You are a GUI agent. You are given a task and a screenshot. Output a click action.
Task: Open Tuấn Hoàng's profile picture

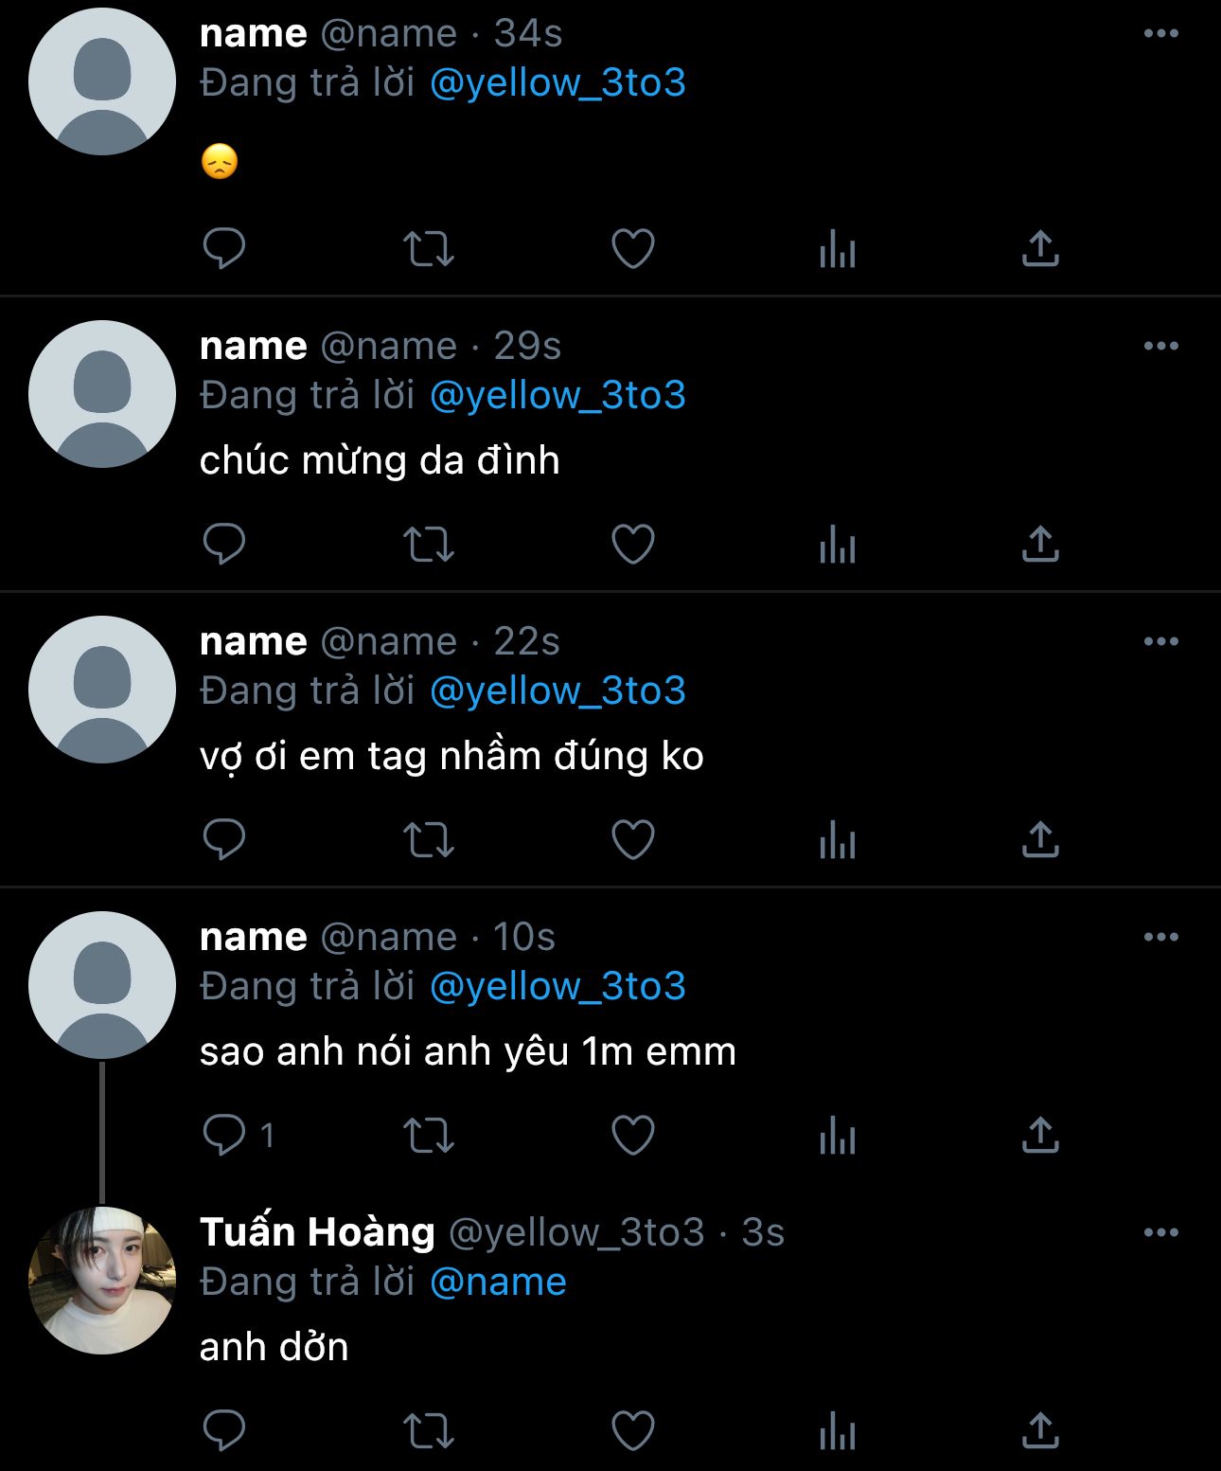[102, 1281]
